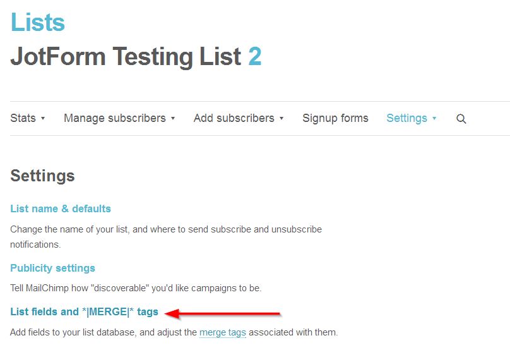Image resolution: width=510 pixels, height=350 pixels.
Task: Click the search magnifier icon
Action: [461, 119]
